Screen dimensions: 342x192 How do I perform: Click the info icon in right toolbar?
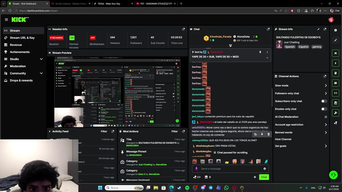(336, 30)
